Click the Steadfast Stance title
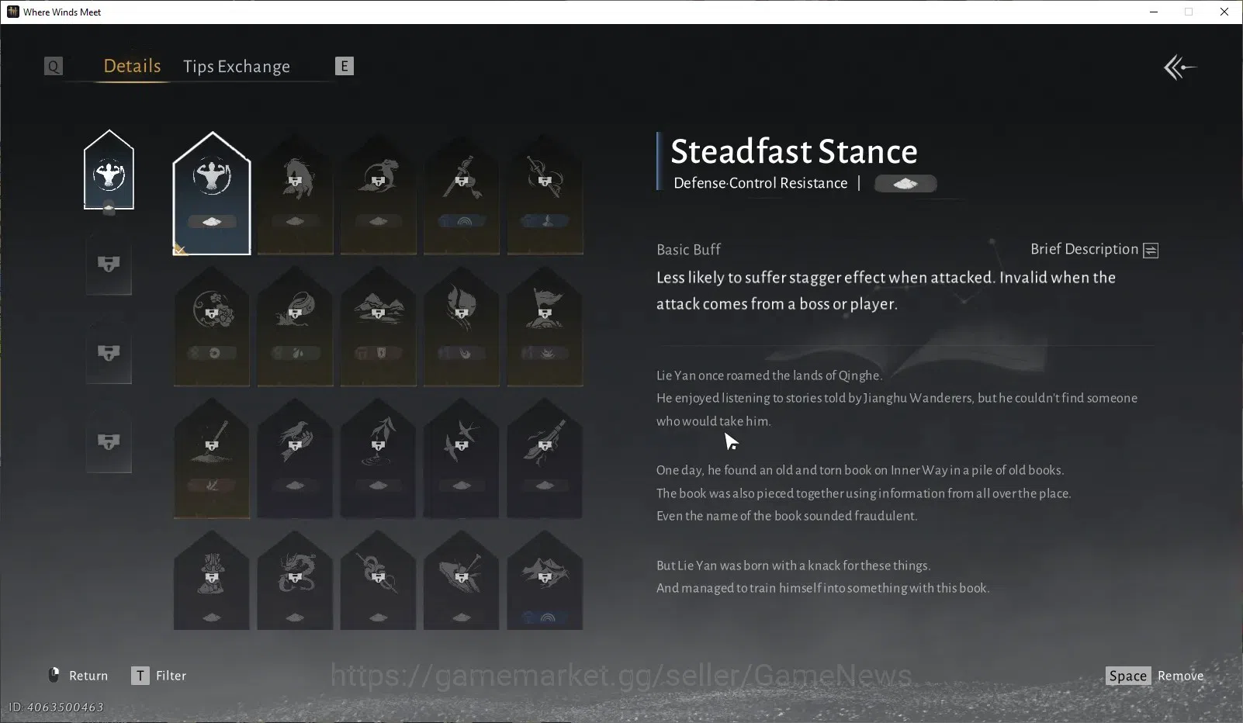This screenshot has width=1243, height=723. pyautogui.click(x=794, y=151)
